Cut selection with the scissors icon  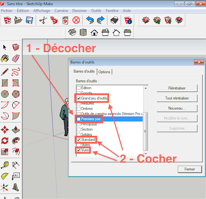[43, 20]
